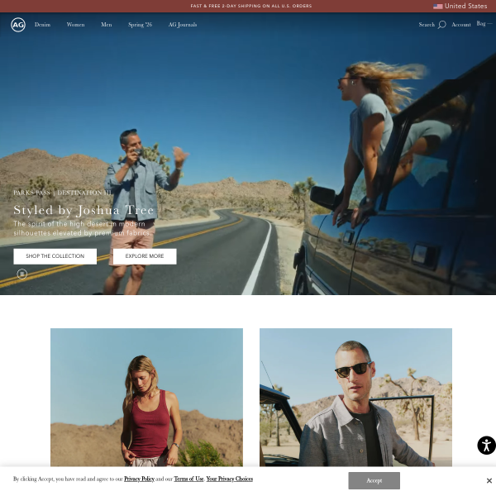Open the Privacy Policy link
This screenshot has height=496, width=496.
[x=139, y=479]
